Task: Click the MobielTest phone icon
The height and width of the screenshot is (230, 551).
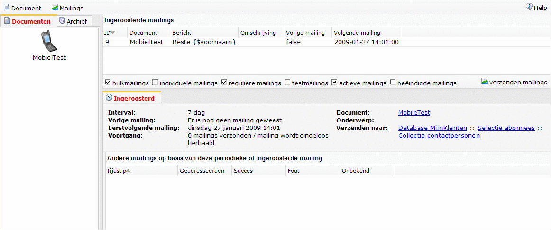Action: pyautogui.click(x=49, y=41)
